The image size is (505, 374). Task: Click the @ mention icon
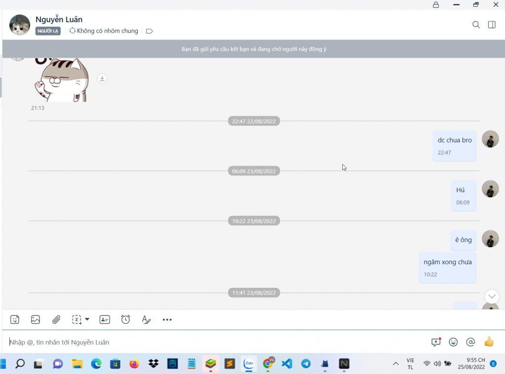click(x=470, y=342)
